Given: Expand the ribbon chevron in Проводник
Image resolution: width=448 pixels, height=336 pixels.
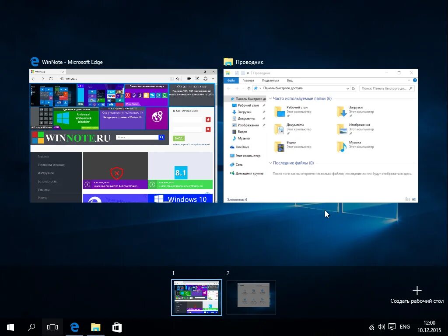Looking at the screenshot, I should click(x=409, y=80).
